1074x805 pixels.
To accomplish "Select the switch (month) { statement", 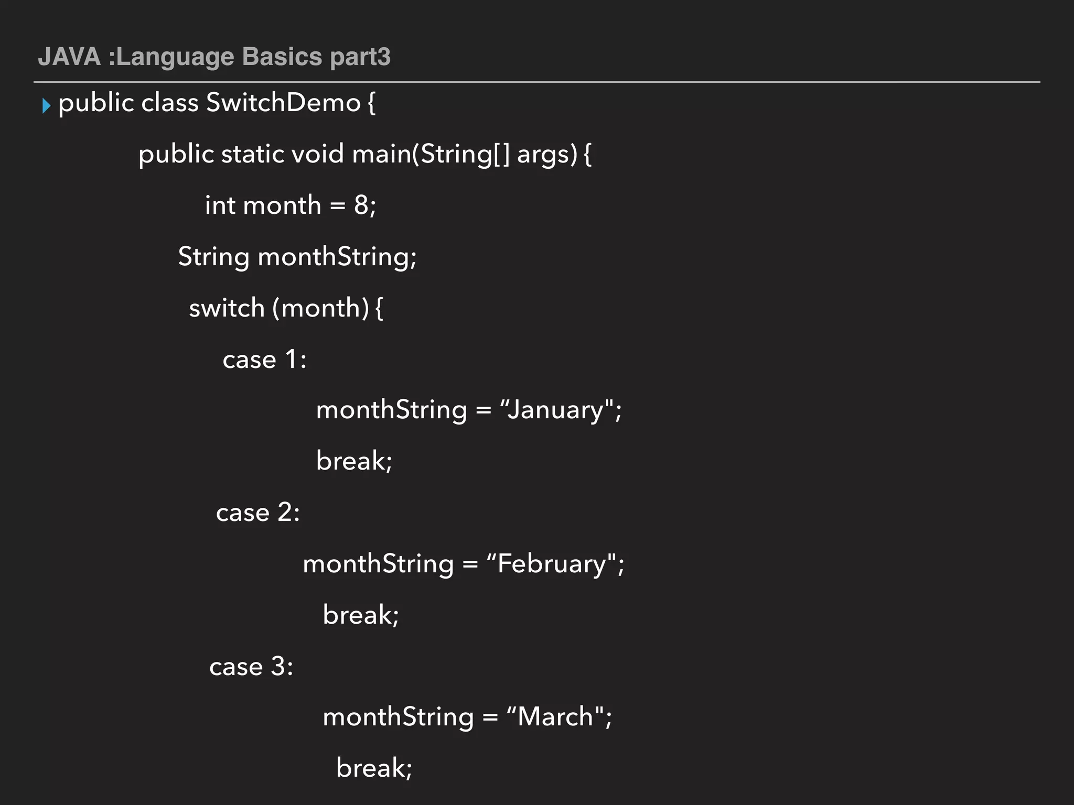I will click(x=286, y=308).
